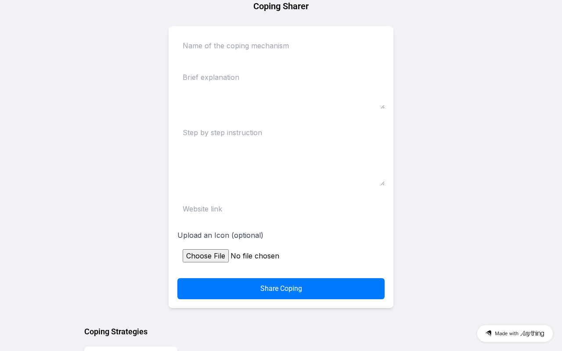
Task: Click the Coping Sharer page title
Action: pos(281,6)
